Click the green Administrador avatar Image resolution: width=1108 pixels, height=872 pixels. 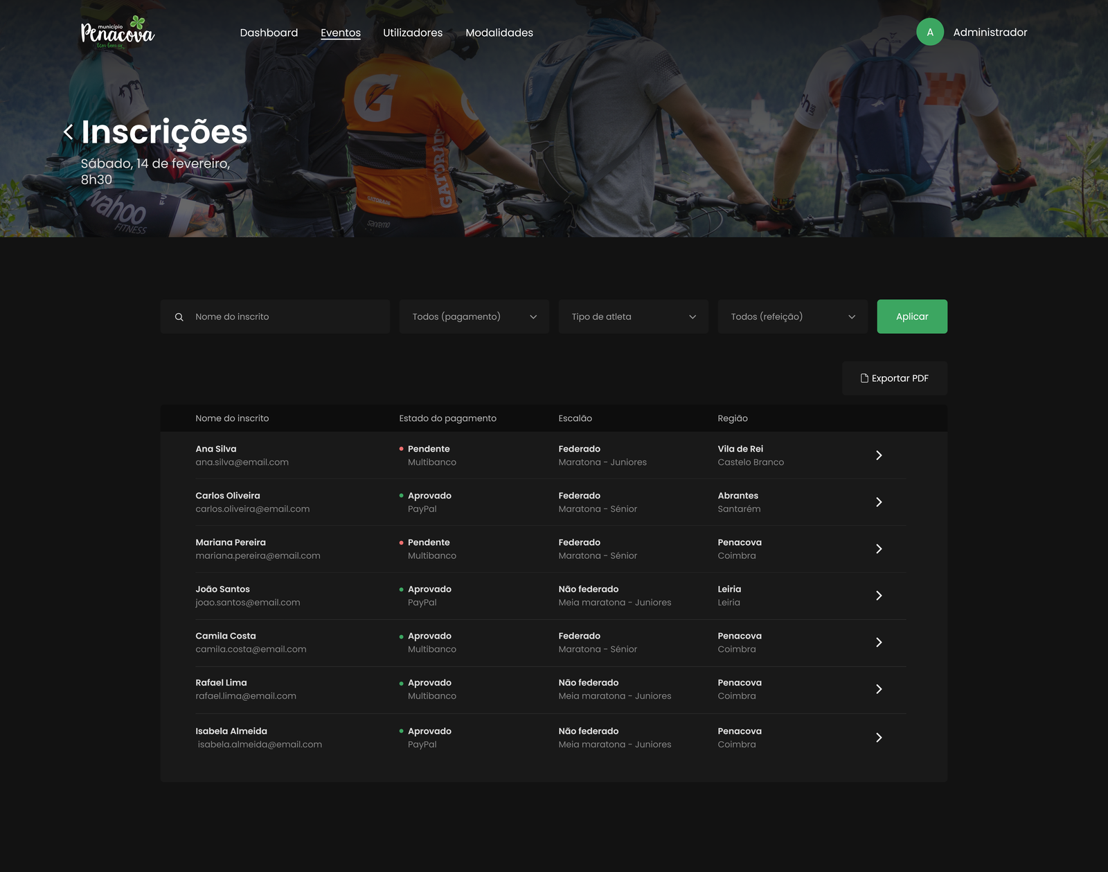point(929,32)
